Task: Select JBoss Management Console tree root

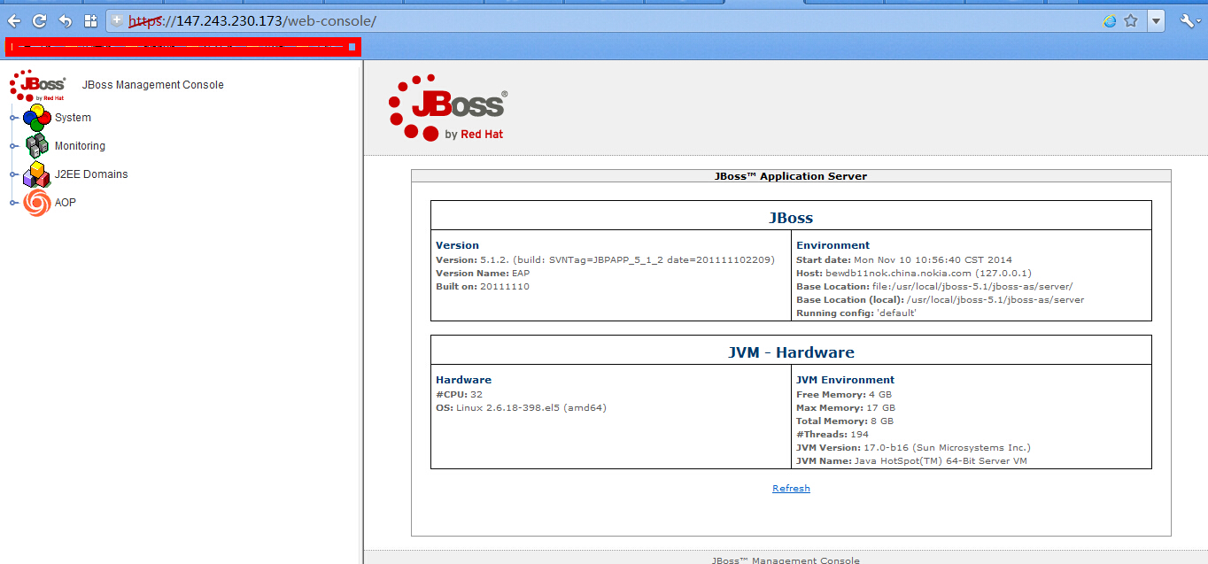Action: click(152, 85)
